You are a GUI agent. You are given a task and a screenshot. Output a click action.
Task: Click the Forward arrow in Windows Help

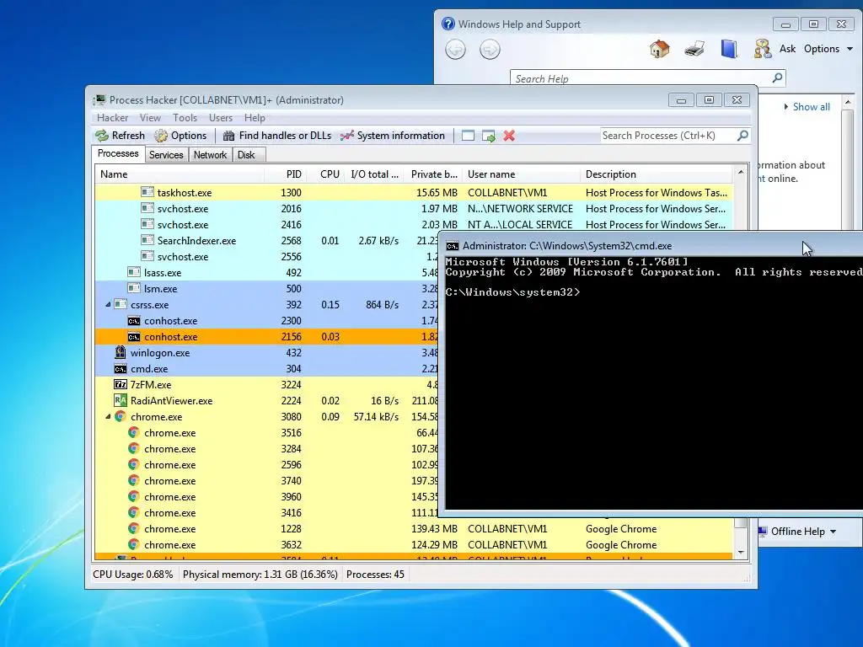coord(490,50)
